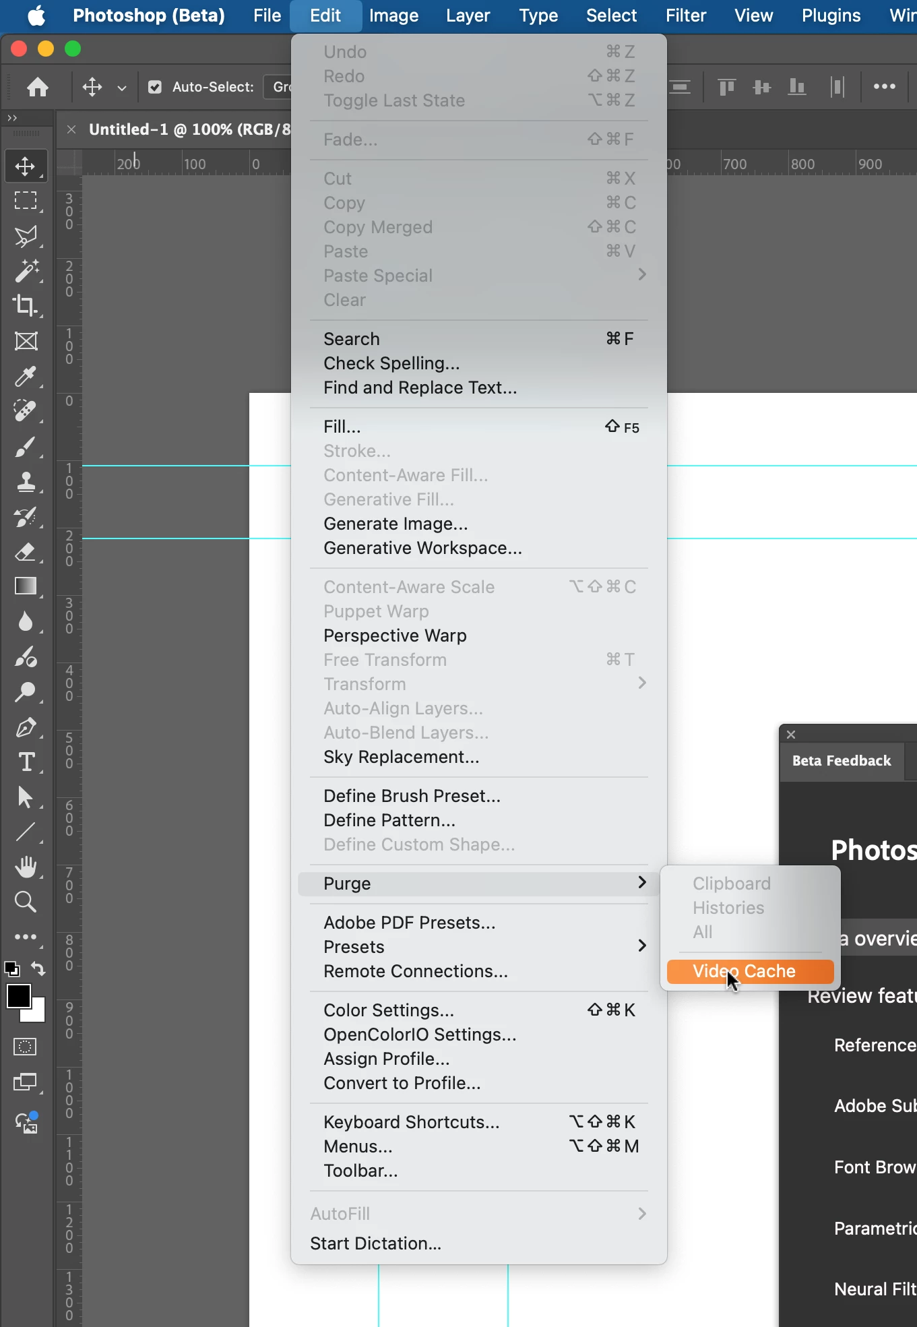Viewport: 917px width, 1327px height.
Task: Open the generative image tool icon
Action: click(26, 1122)
